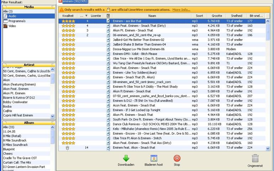Click the trash icon in 'Eminem feat. Akon - Smack that' row

point(68,148)
